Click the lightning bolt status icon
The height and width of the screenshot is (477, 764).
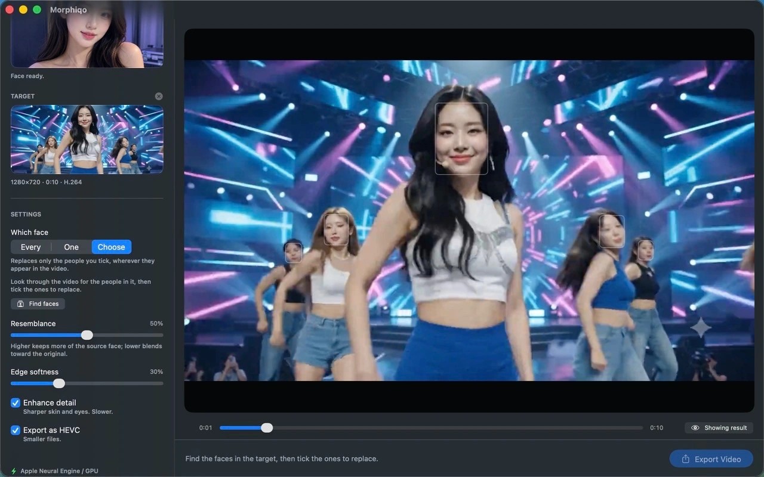tap(14, 471)
